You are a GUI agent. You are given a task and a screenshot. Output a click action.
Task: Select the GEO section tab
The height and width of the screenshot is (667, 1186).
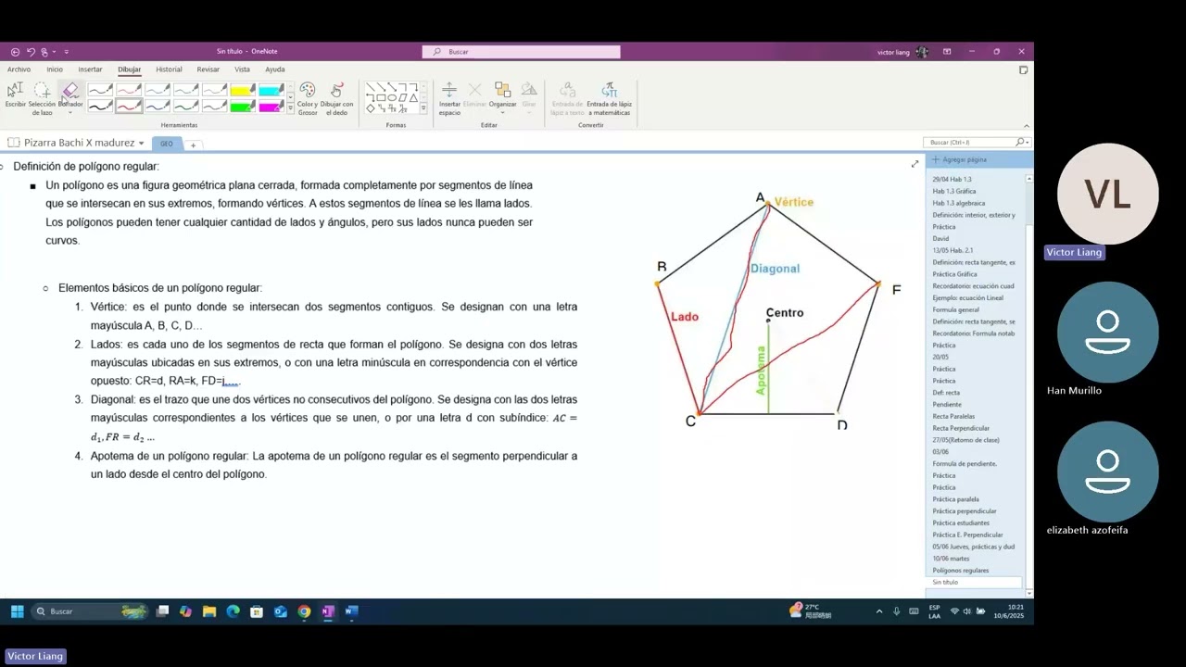(167, 144)
